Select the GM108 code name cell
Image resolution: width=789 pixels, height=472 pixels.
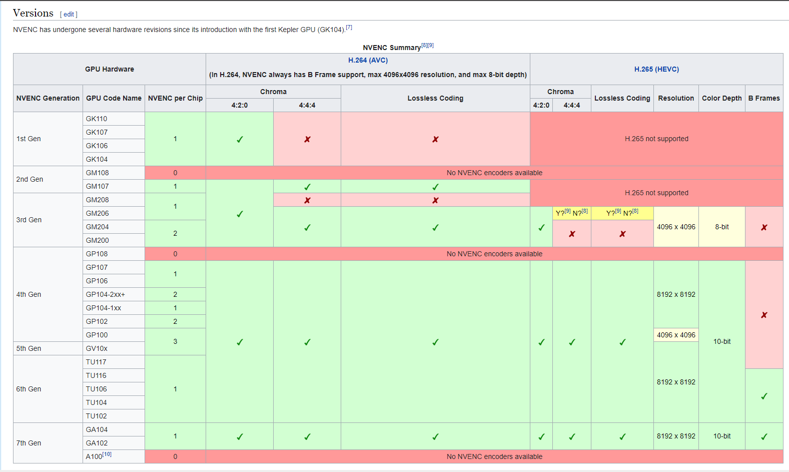pos(114,173)
